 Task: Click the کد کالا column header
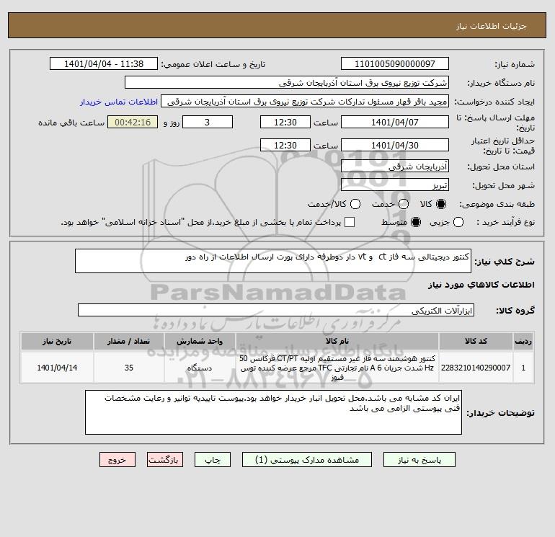pyautogui.click(x=476, y=341)
